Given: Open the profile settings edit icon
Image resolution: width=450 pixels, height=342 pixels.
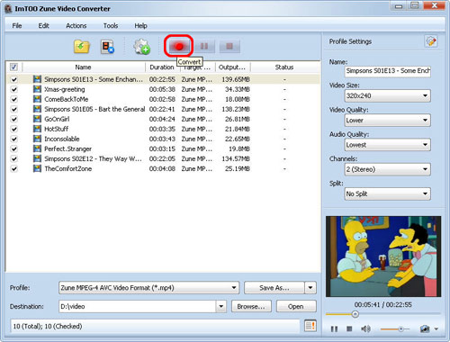Looking at the screenshot, I should coord(431,41).
